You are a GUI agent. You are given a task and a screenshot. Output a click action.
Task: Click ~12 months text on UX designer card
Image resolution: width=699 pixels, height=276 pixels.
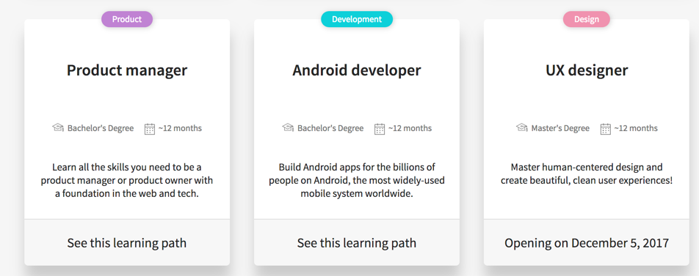(636, 128)
